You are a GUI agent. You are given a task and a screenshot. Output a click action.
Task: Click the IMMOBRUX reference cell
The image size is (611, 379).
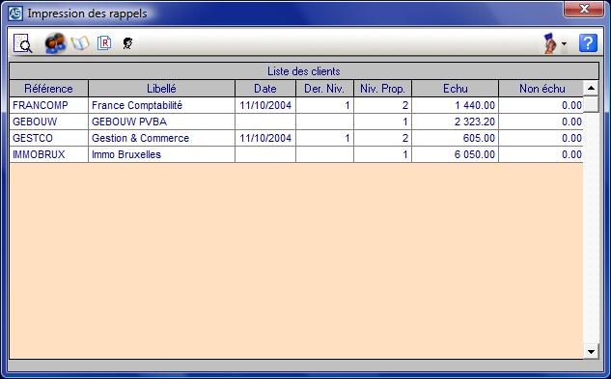click(48, 154)
